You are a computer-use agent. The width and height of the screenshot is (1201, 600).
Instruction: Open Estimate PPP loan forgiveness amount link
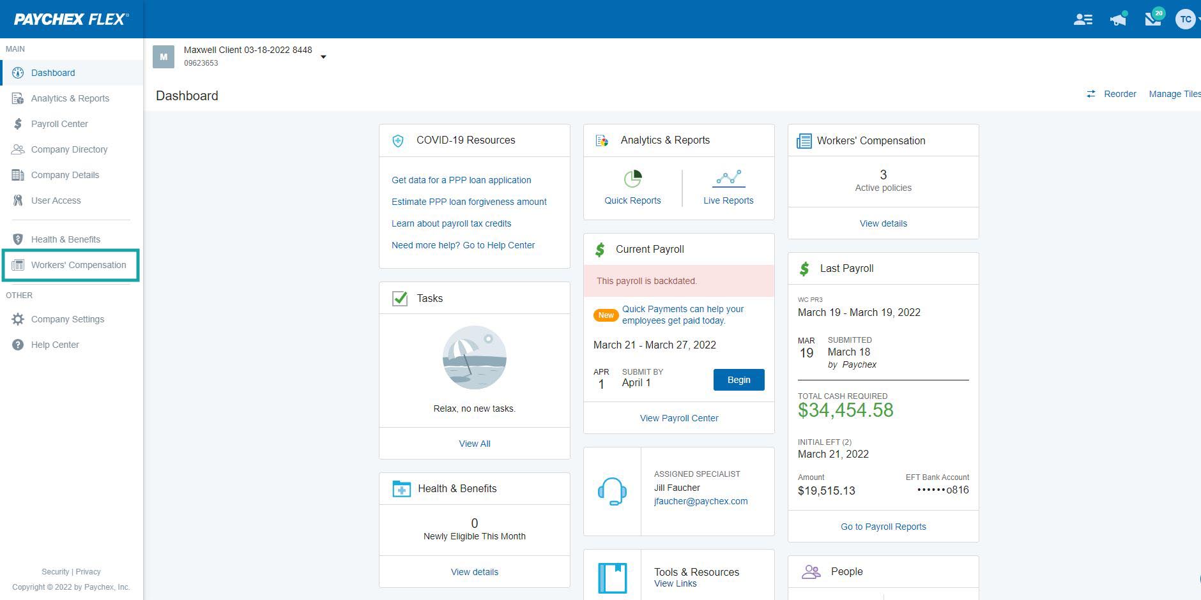(469, 202)
